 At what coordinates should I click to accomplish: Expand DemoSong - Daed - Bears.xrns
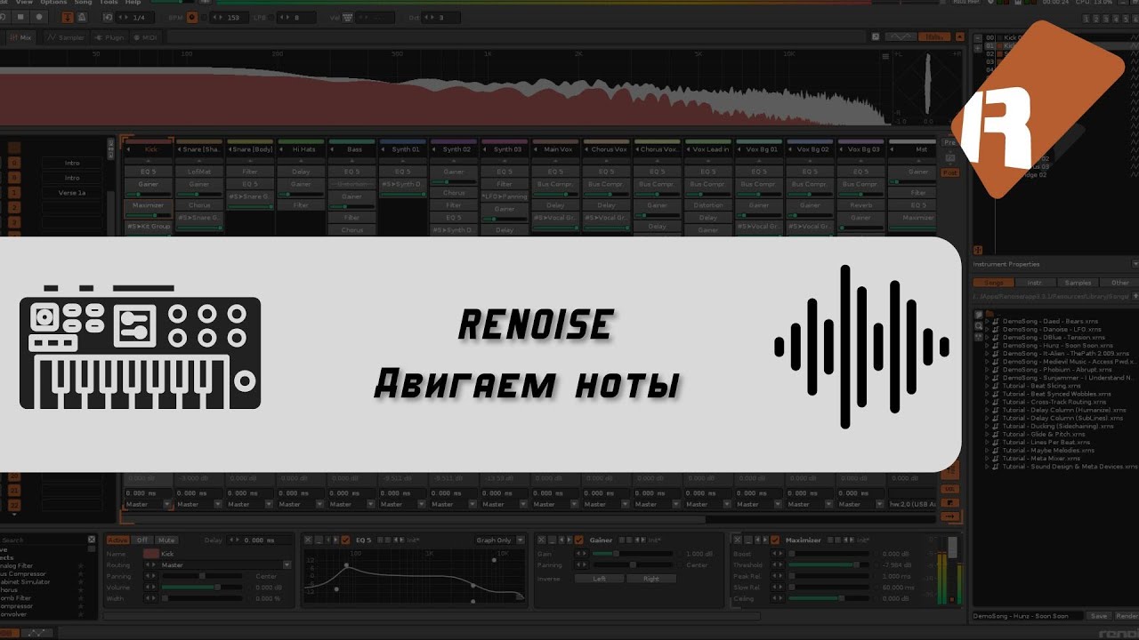(x=987, y=321)
